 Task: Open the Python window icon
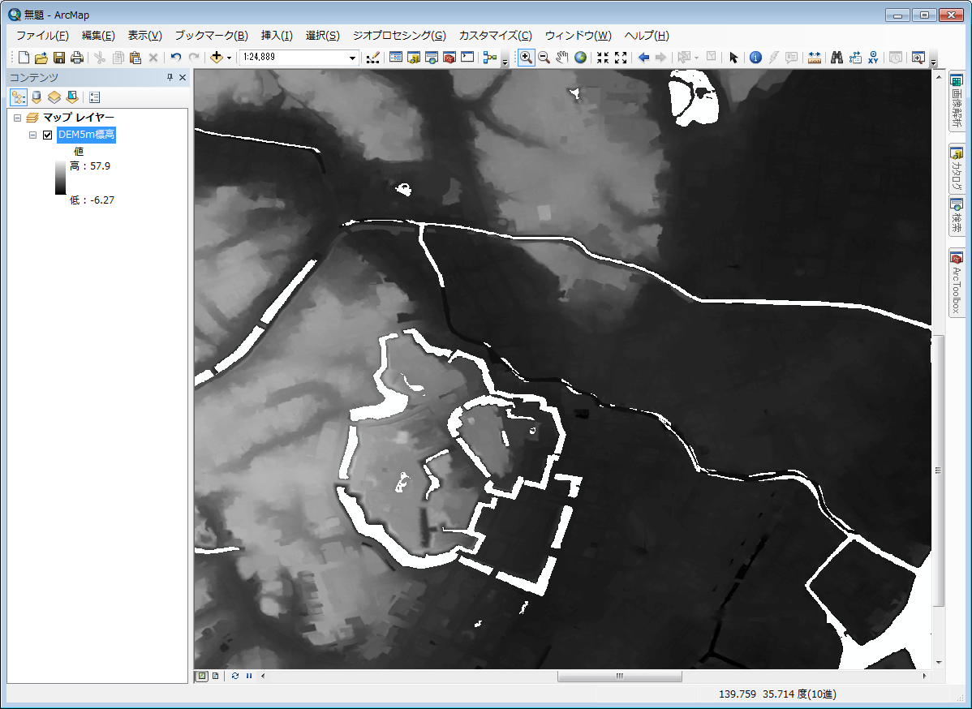coord(467,58)
